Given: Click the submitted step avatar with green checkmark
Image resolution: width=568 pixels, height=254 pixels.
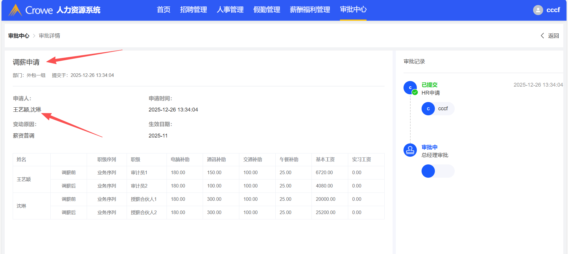Looking at the screenshot, I should click(410, 88).
